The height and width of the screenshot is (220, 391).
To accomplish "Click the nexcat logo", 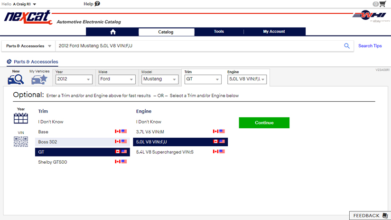I will [x=28, y=17].
